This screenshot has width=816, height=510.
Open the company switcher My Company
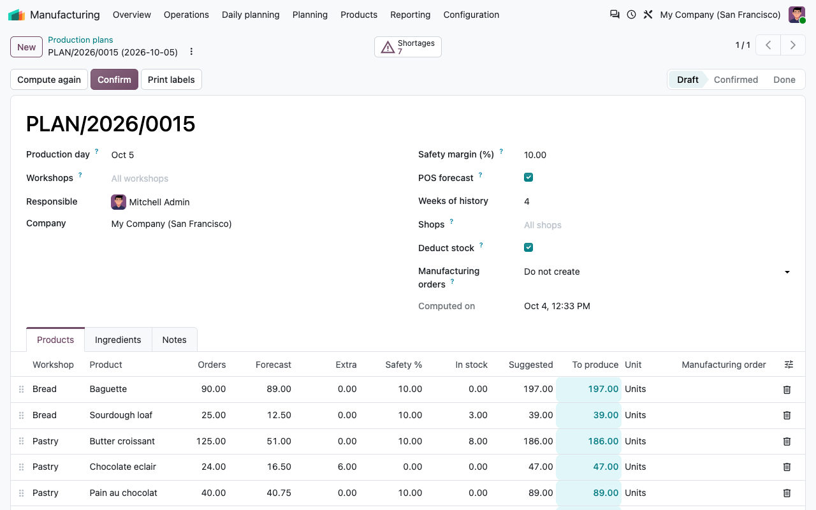[720, 15]
